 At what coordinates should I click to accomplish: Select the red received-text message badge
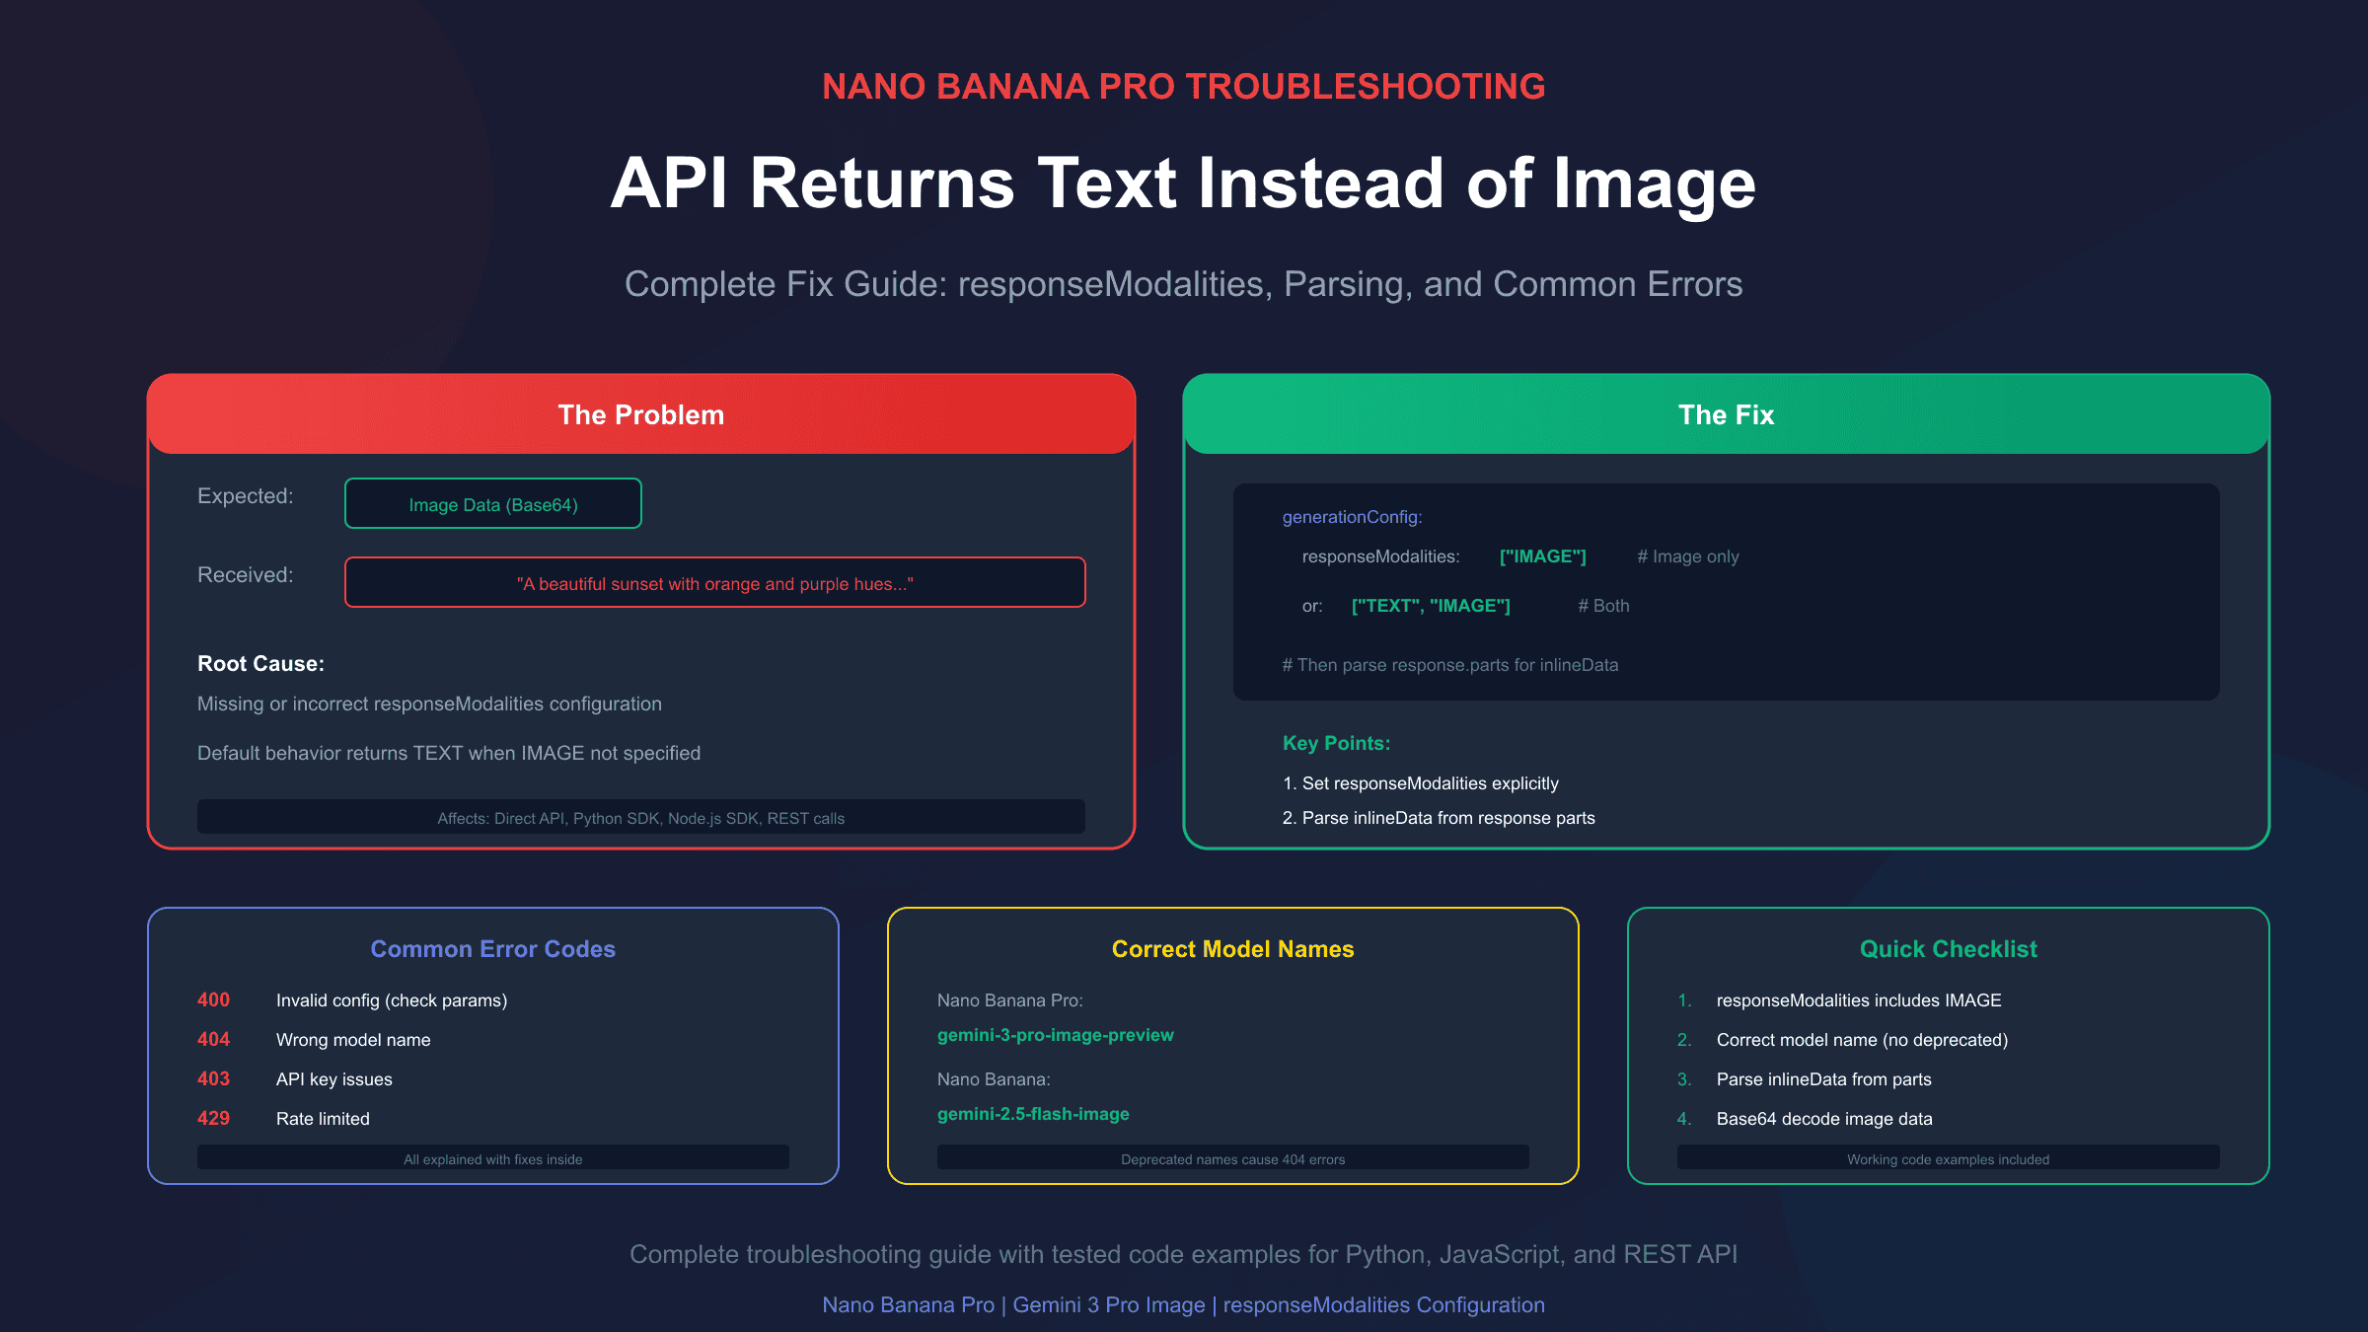715,583
